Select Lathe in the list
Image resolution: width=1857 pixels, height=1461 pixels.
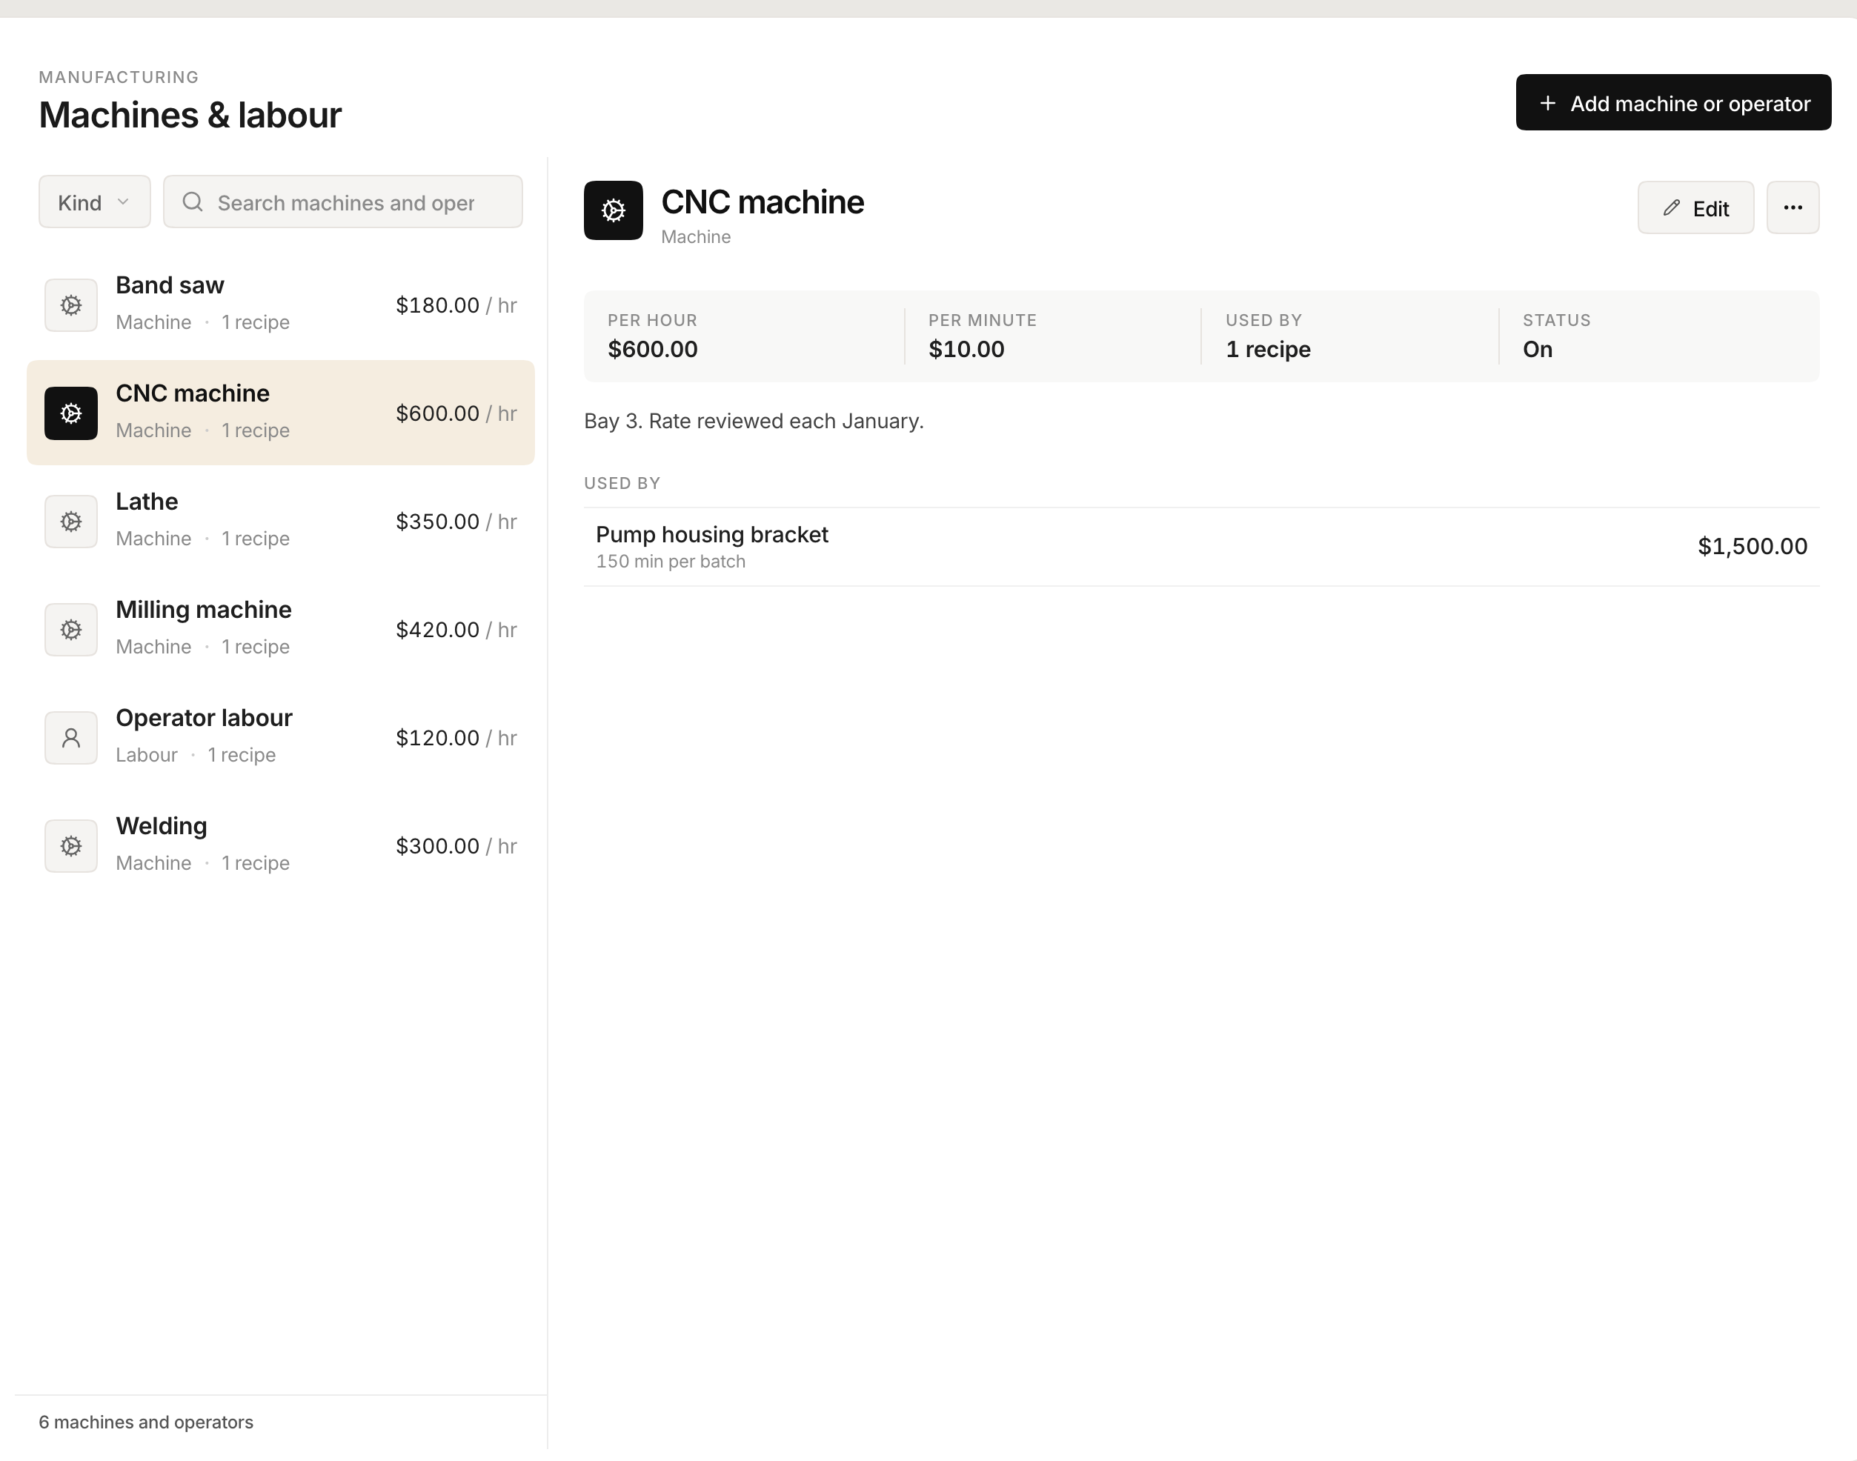point(281,522)
